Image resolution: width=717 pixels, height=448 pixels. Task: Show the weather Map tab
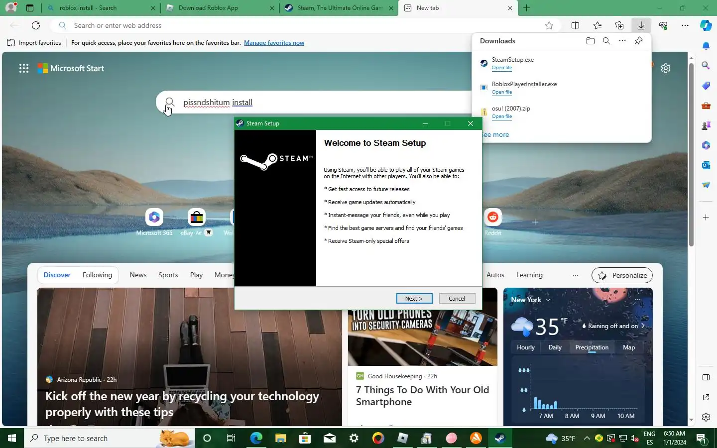pos(629,347)
